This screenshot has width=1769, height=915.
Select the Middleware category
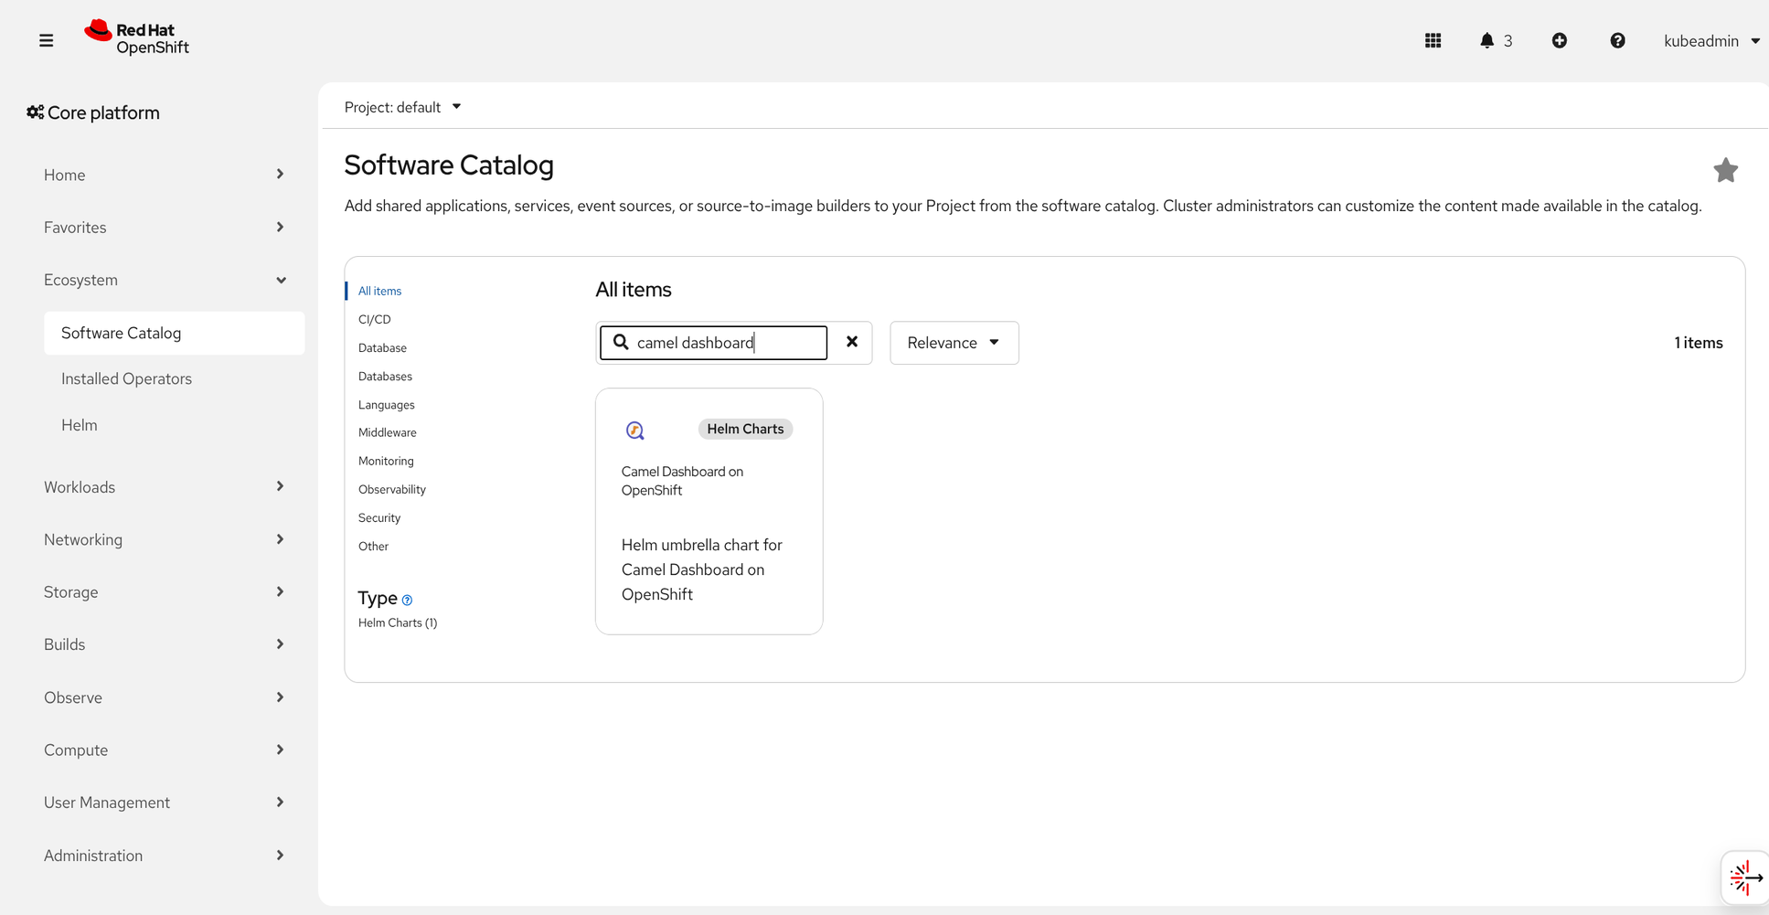coord(387,432)
